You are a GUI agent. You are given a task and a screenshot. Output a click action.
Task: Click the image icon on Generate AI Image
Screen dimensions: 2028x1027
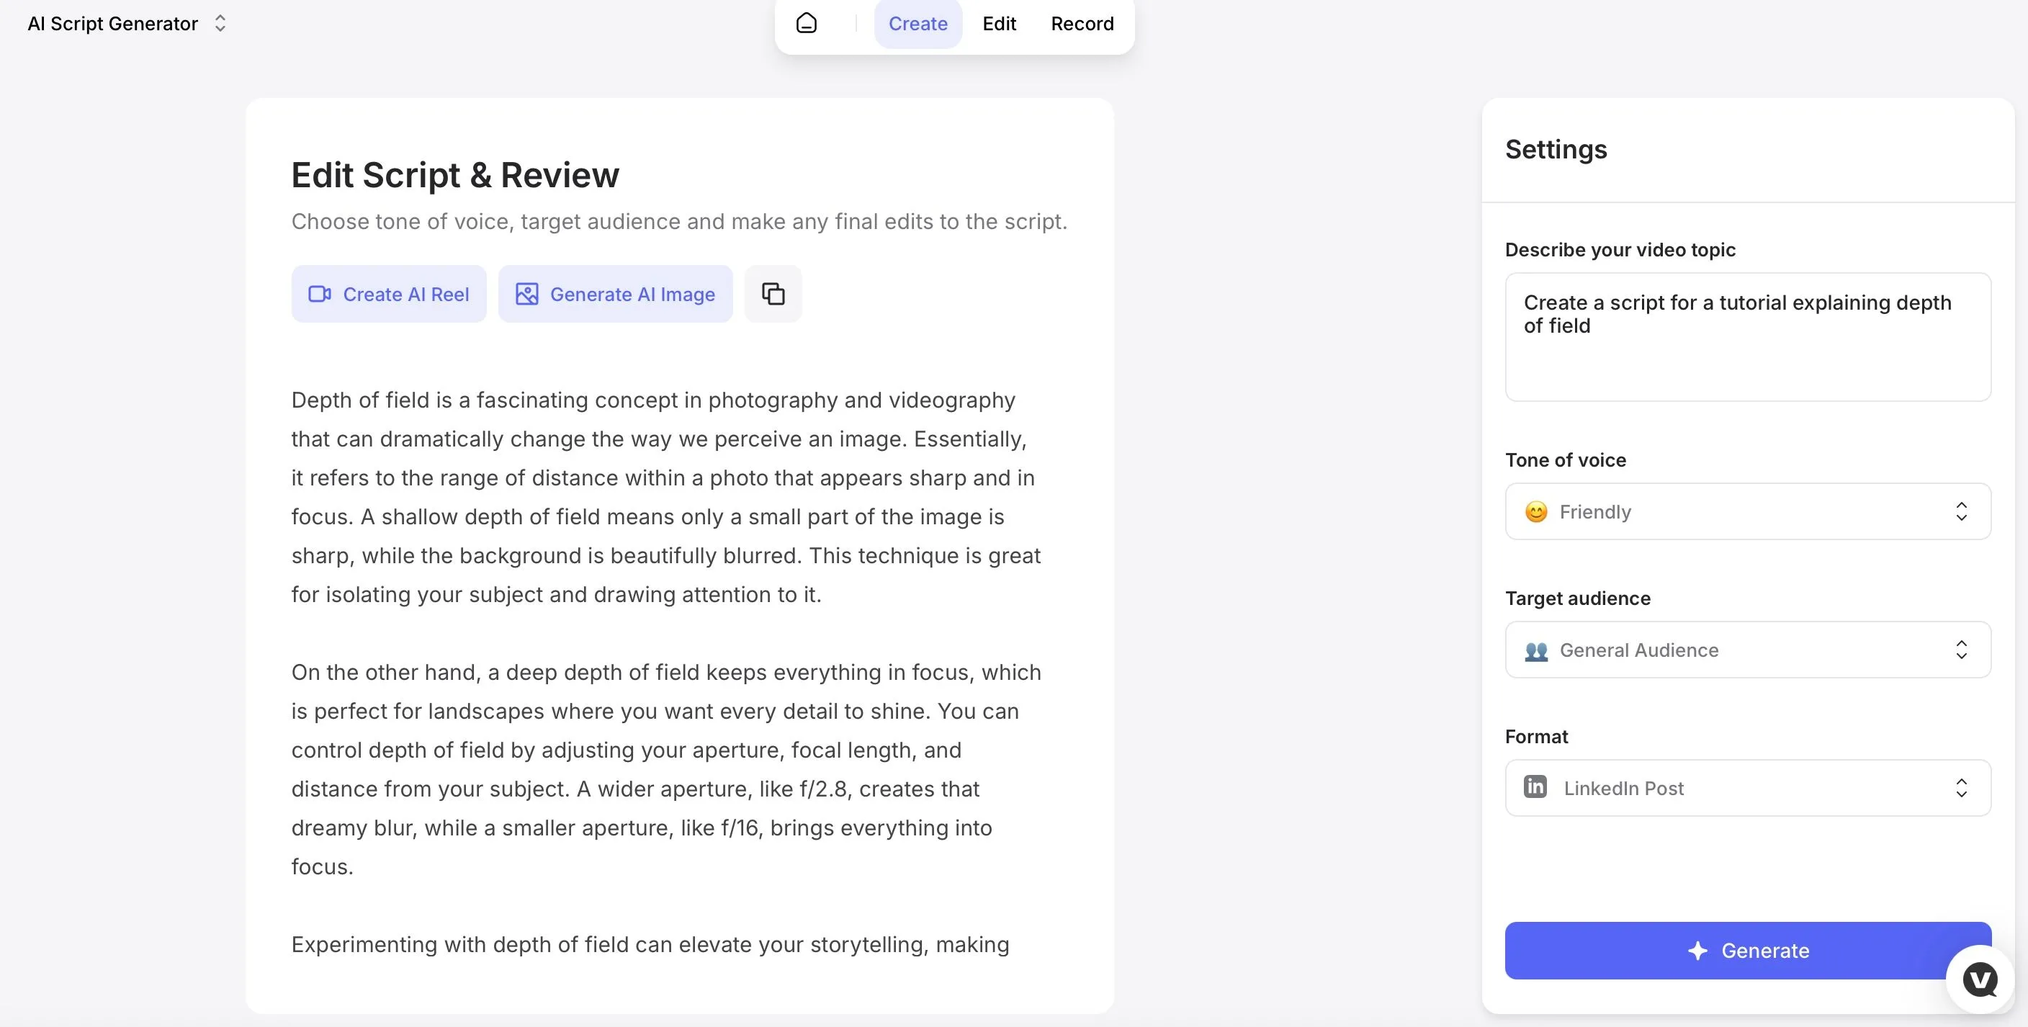pos(526,294)
